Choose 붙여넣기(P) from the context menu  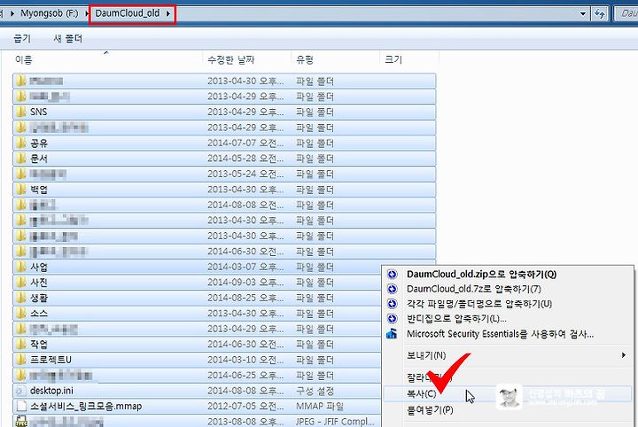pyautogui.click(x=509, y=410)
